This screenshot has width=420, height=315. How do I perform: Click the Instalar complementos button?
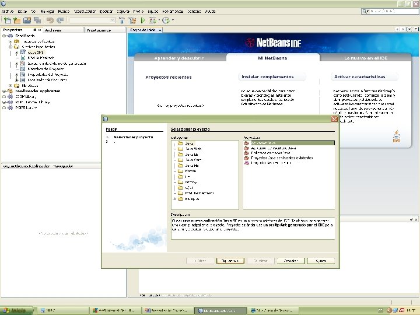272,77
